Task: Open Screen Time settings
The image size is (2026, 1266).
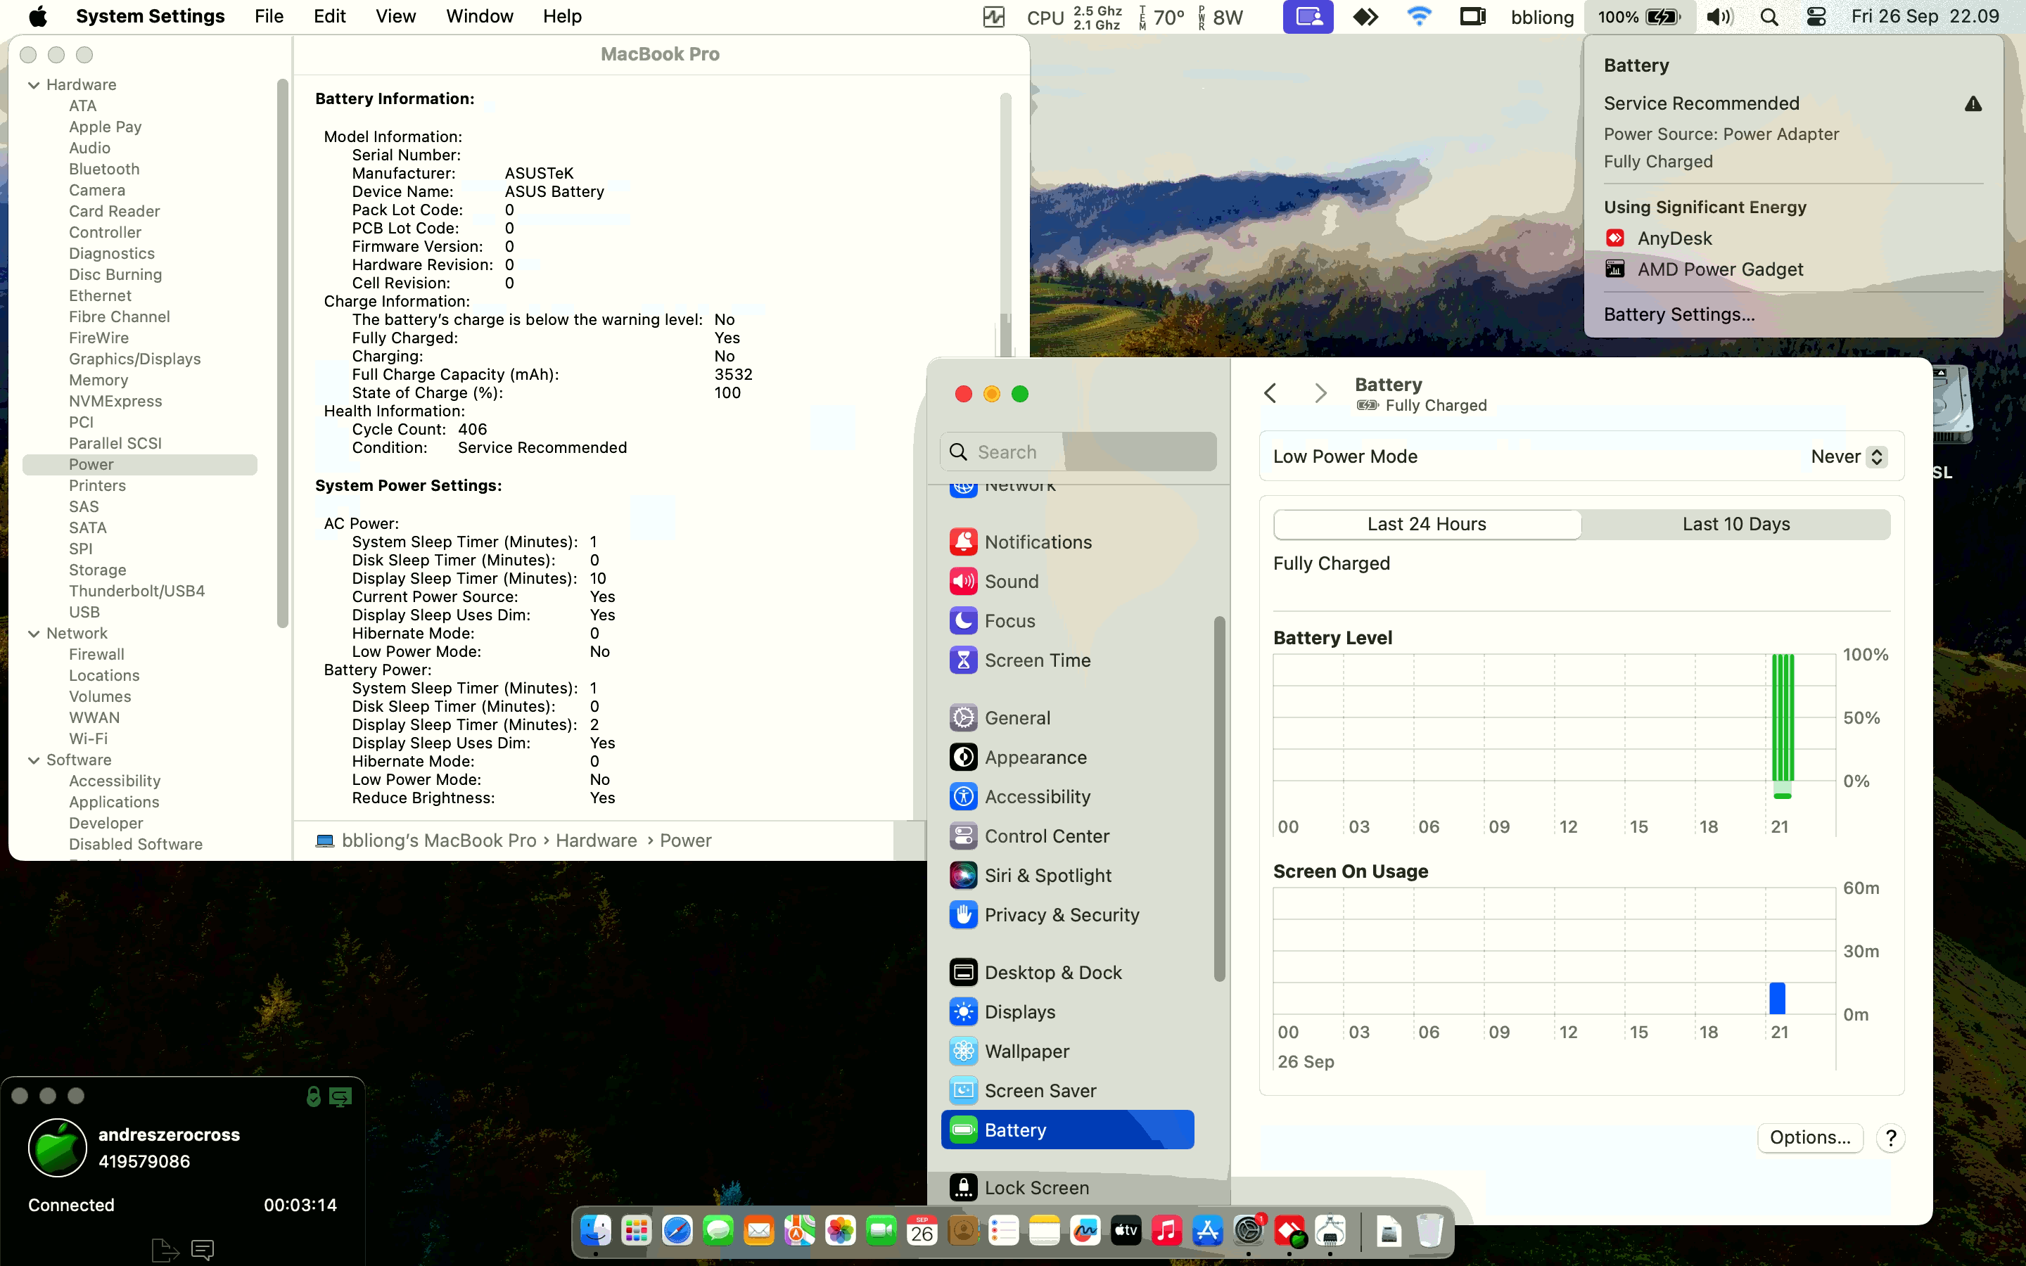Action: click(x=1067, y=660)
